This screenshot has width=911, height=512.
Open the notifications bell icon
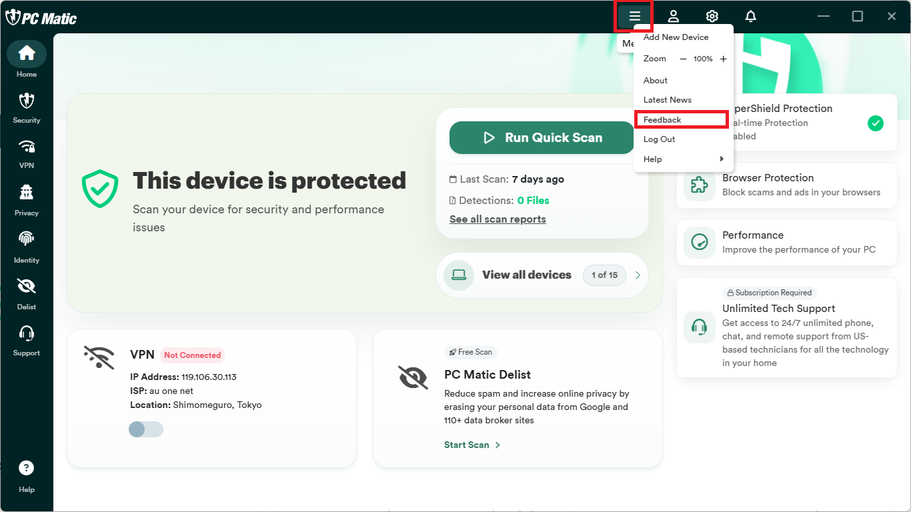[x=751, y=16]
